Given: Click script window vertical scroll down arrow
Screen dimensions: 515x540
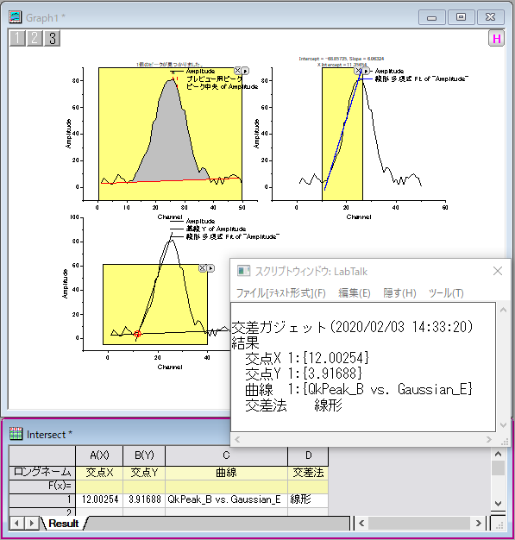Looking at the screenshot, I should click(x=503, y=425).
